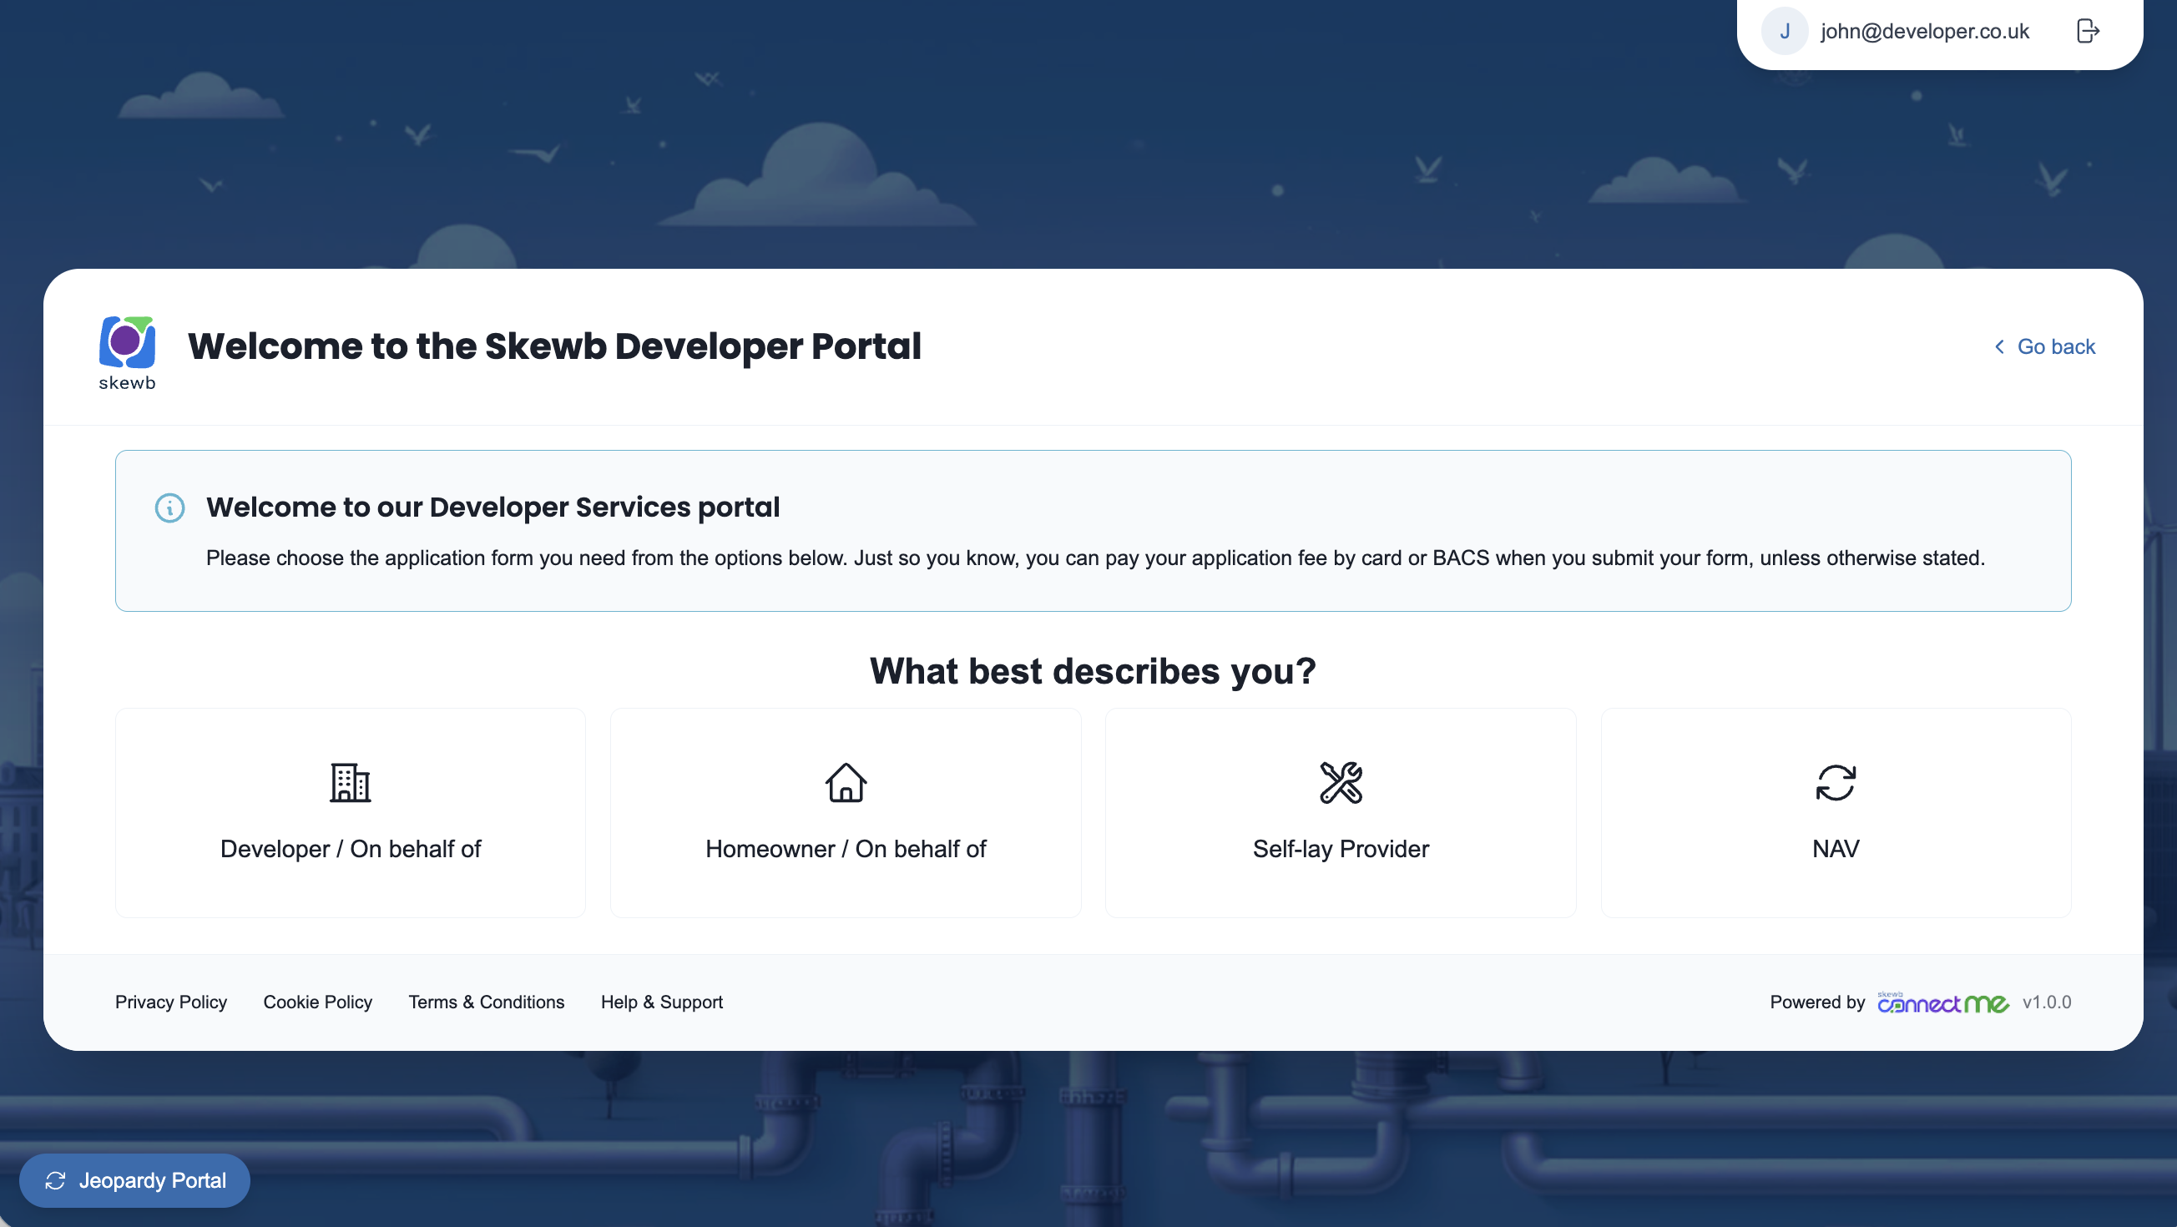The image size is (2177, 1227).
Task: Open the Jeopardy Portal
Action: (x=134, y=1180)
